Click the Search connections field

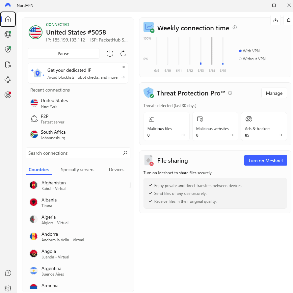[x=78, y=153]
